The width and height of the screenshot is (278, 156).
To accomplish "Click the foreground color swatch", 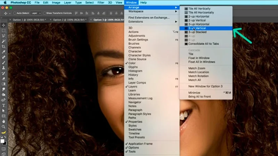I will tap(2, 141).
